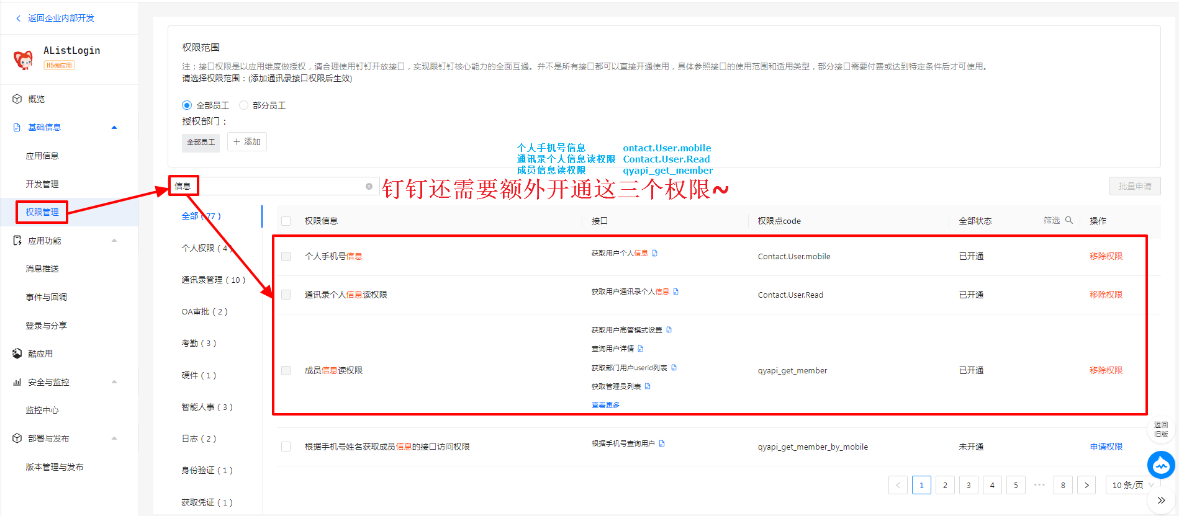
Task: Go to previous page arrow
Action: click(x=898, y=485)
